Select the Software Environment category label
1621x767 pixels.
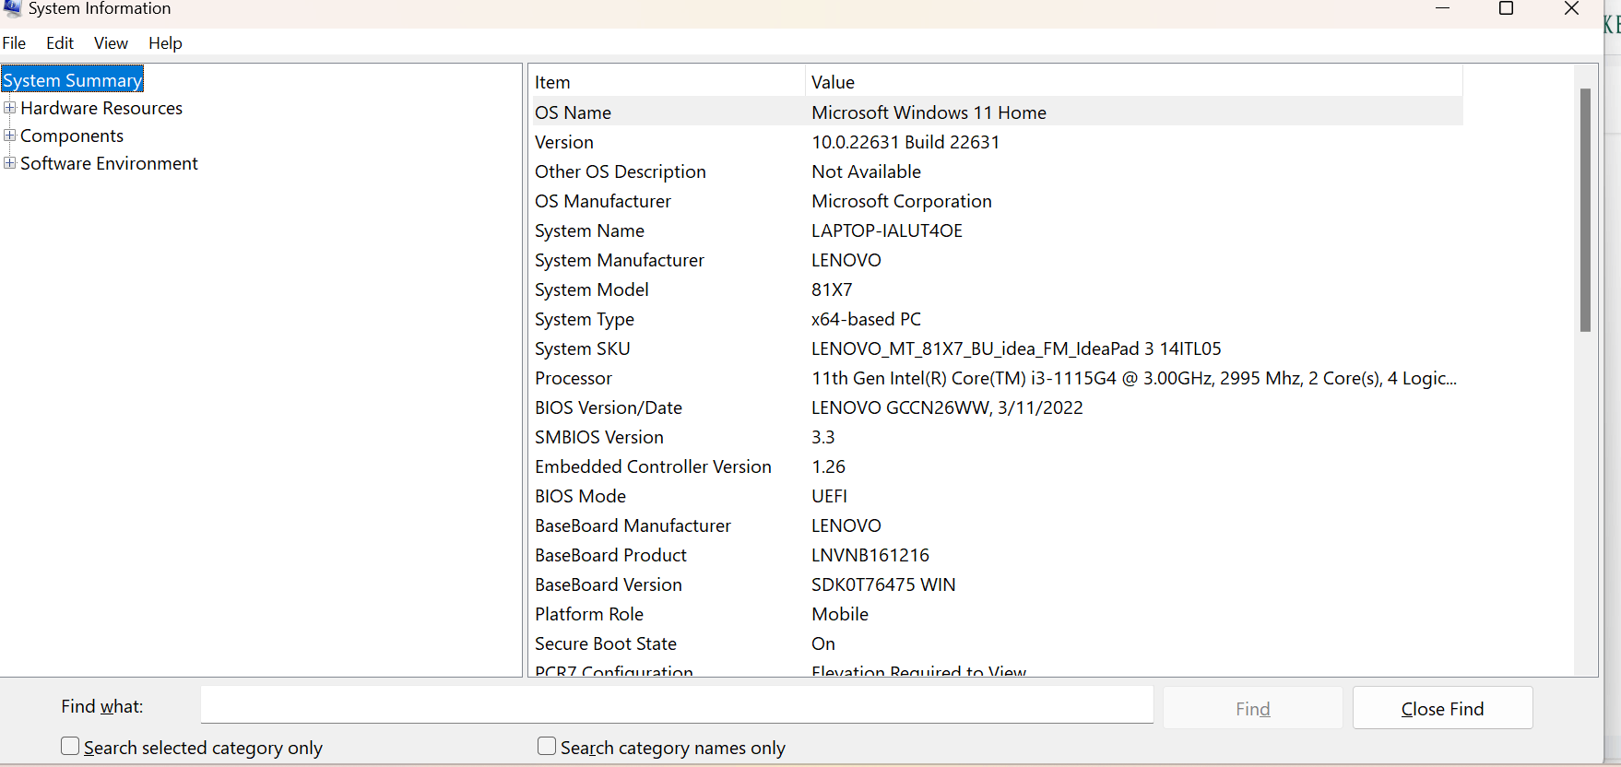click(x=109, y=163)
